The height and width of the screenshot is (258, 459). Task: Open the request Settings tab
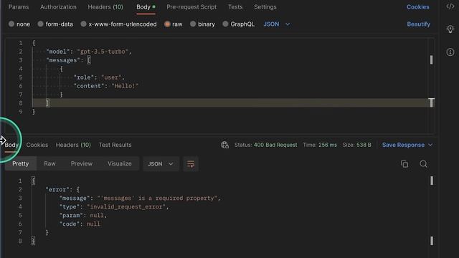point(265,7)
